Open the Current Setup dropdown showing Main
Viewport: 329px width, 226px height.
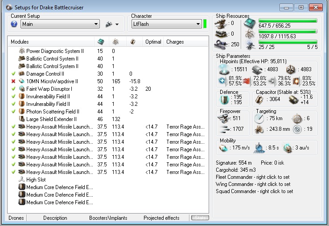60,24
